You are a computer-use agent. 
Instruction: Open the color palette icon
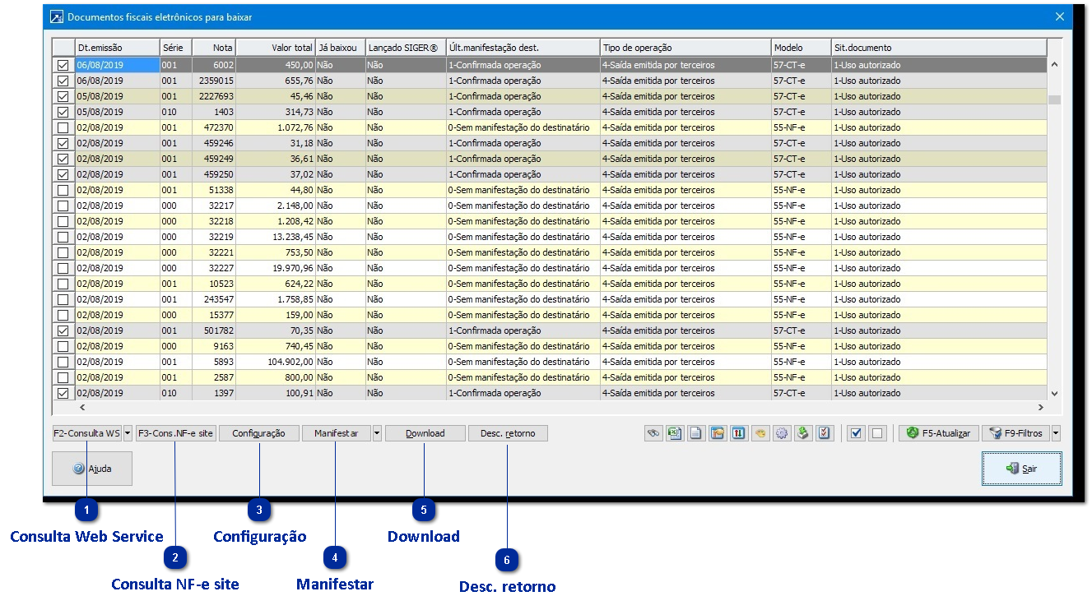[760, 433]
